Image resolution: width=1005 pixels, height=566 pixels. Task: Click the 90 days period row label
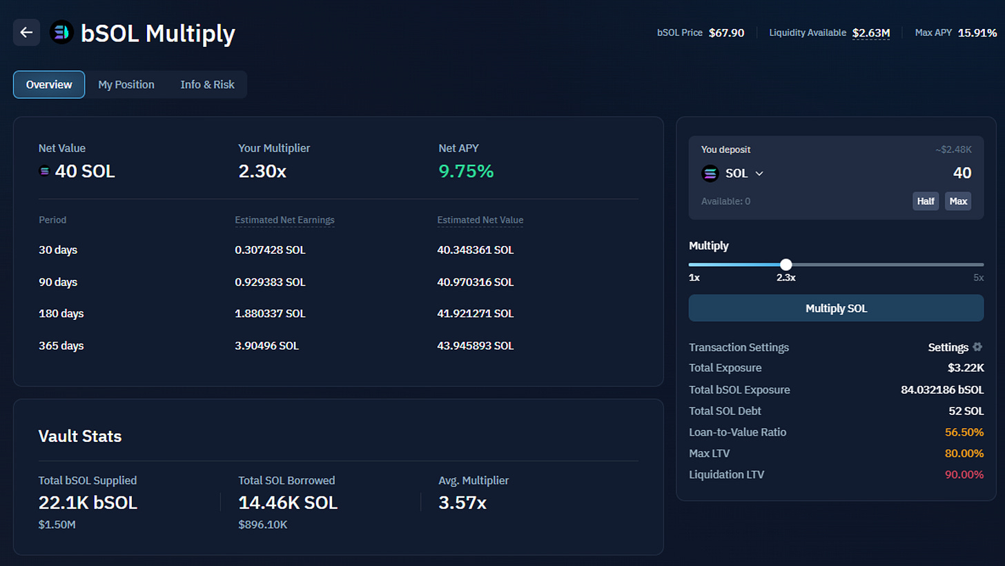coord(58,282)
